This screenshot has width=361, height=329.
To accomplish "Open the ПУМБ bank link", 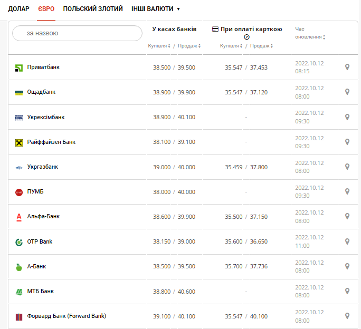I will click(35, 191).
